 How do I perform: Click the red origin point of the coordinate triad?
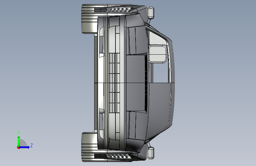pyautogui.click(x=18, y=147)
